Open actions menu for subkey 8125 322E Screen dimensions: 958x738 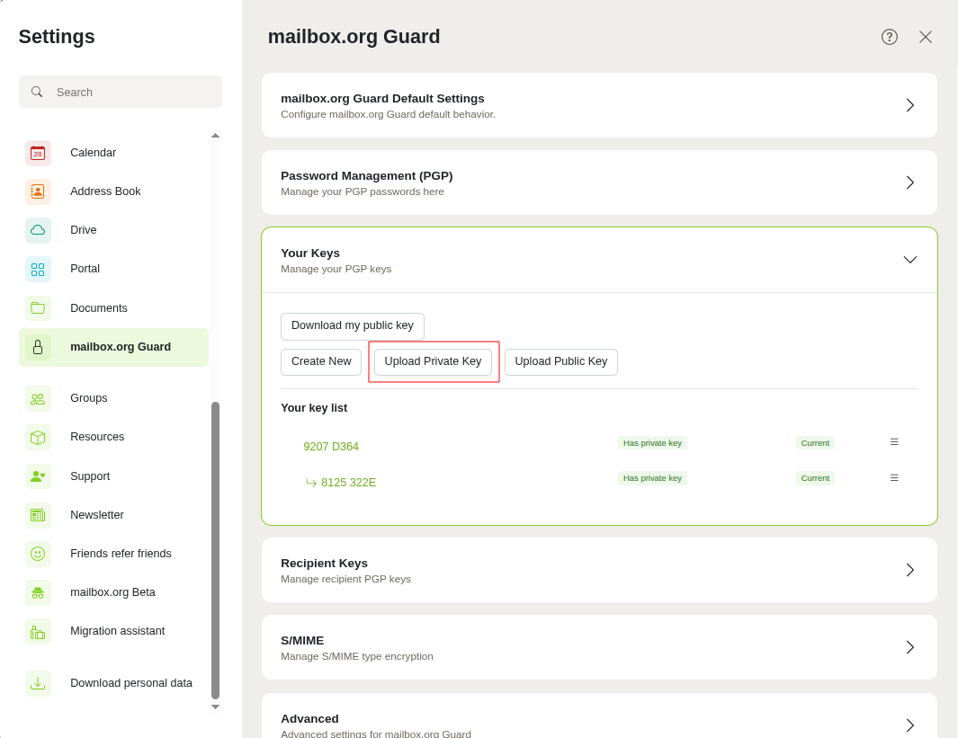coord(894,478)
